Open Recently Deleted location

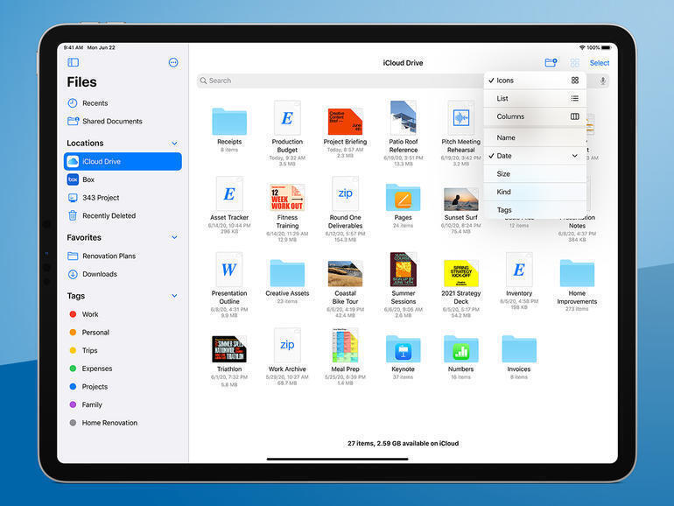coord(108,215)
